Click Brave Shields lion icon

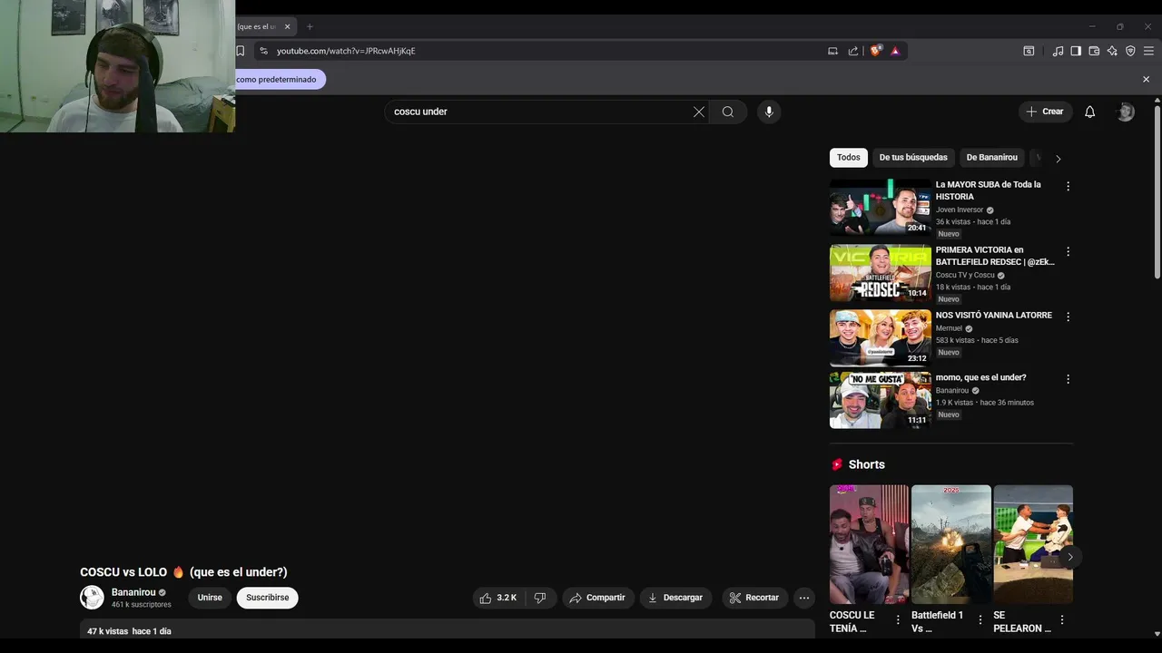pyautogui.click(x=876, y=51)
